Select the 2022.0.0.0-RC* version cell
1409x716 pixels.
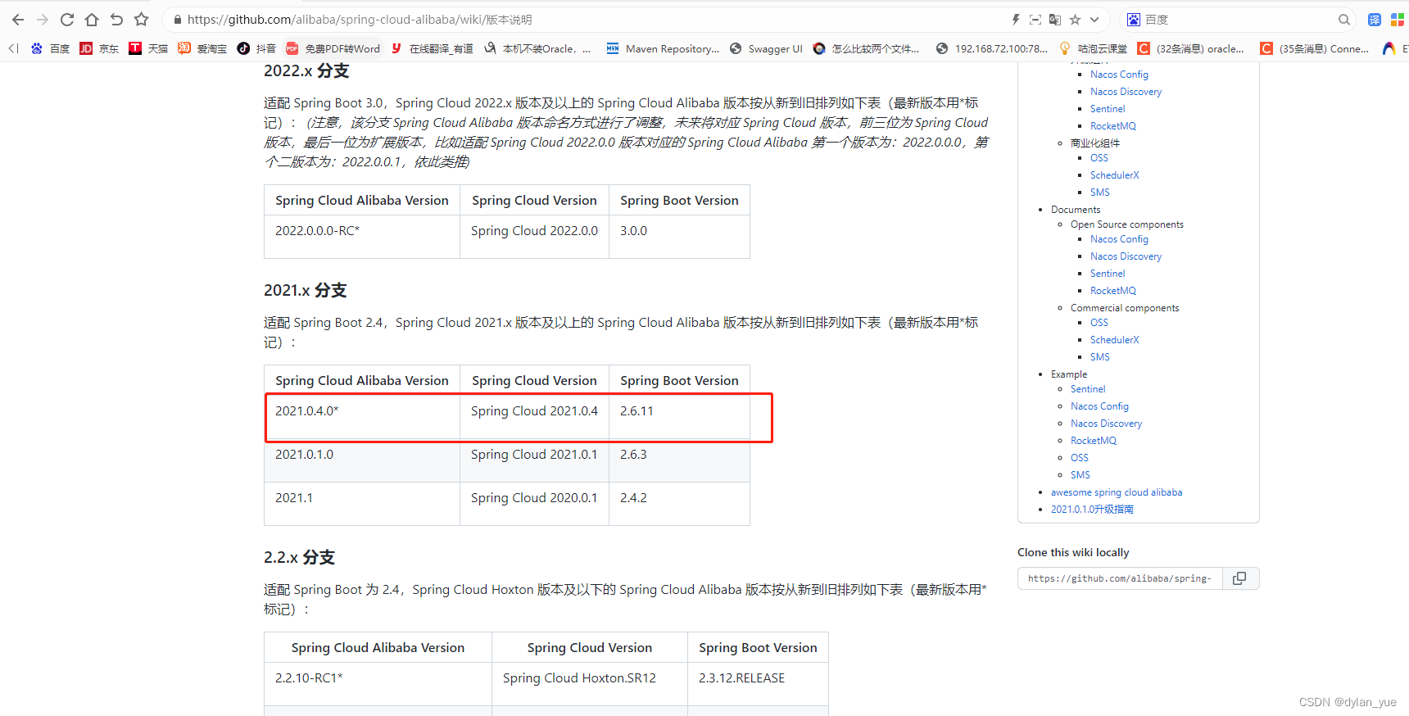pyautogui.click(x=362, y=237)
